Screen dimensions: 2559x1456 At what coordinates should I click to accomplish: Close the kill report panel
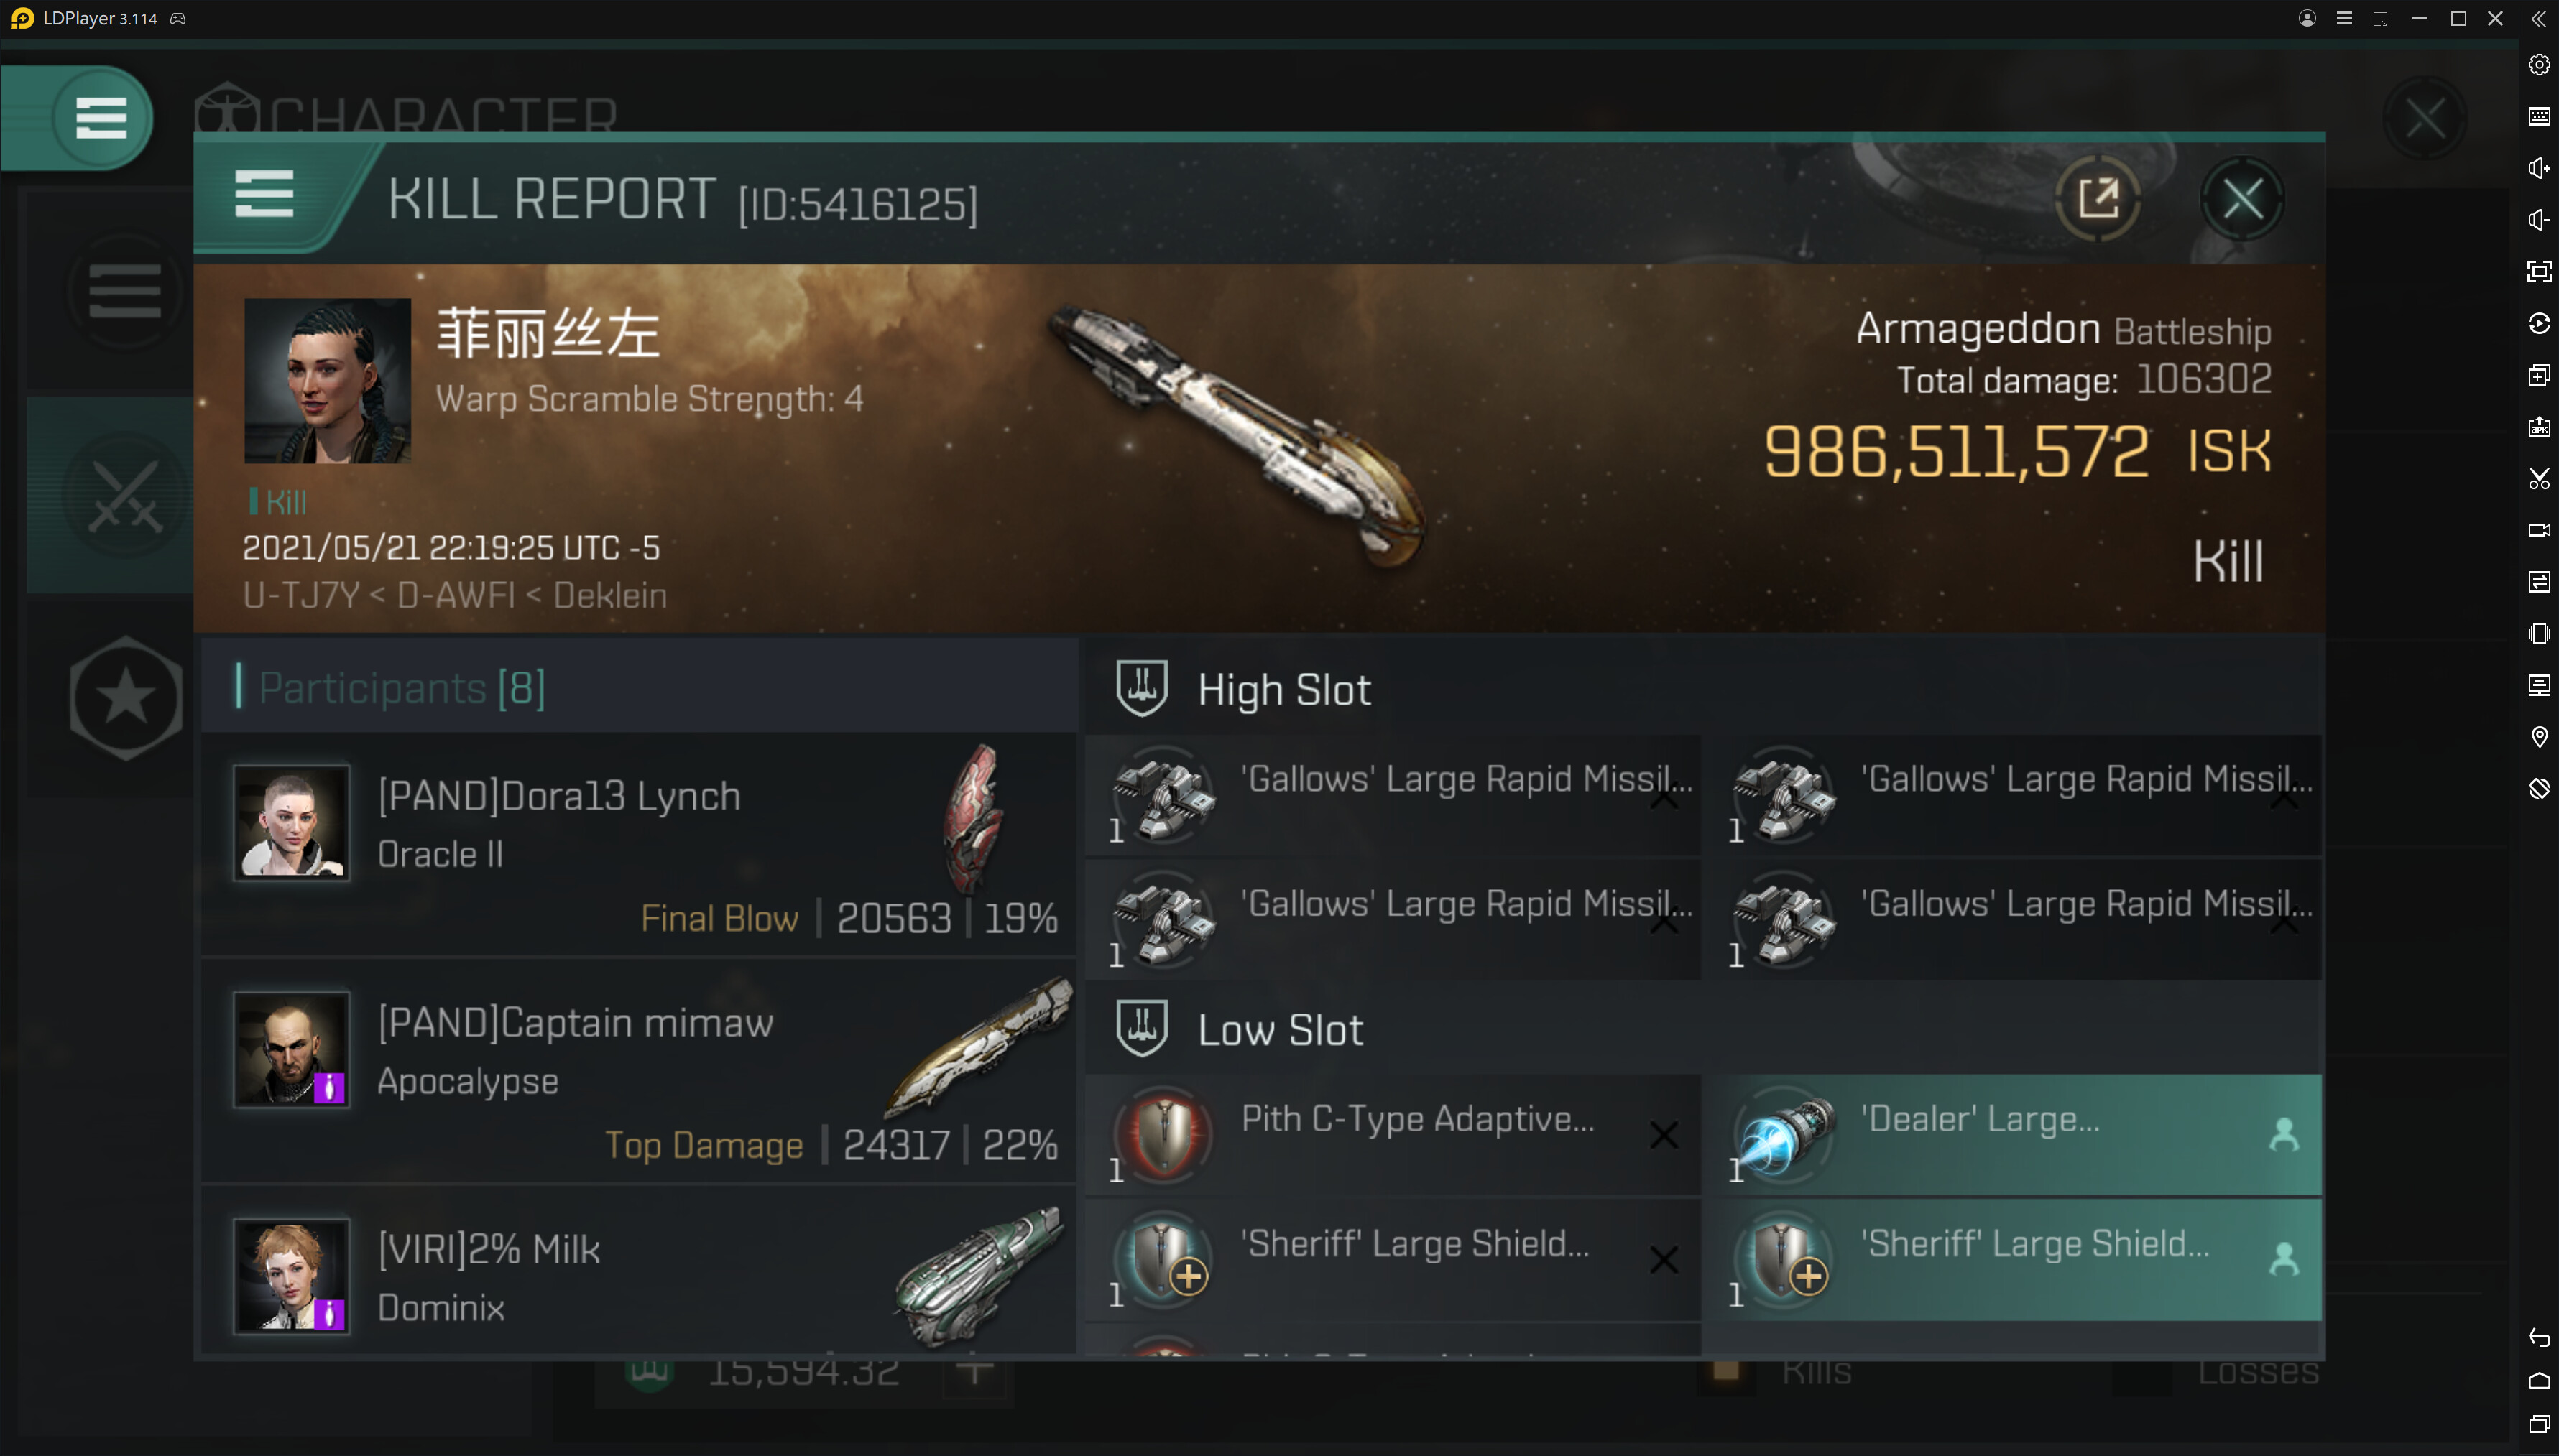[2242, 199]
